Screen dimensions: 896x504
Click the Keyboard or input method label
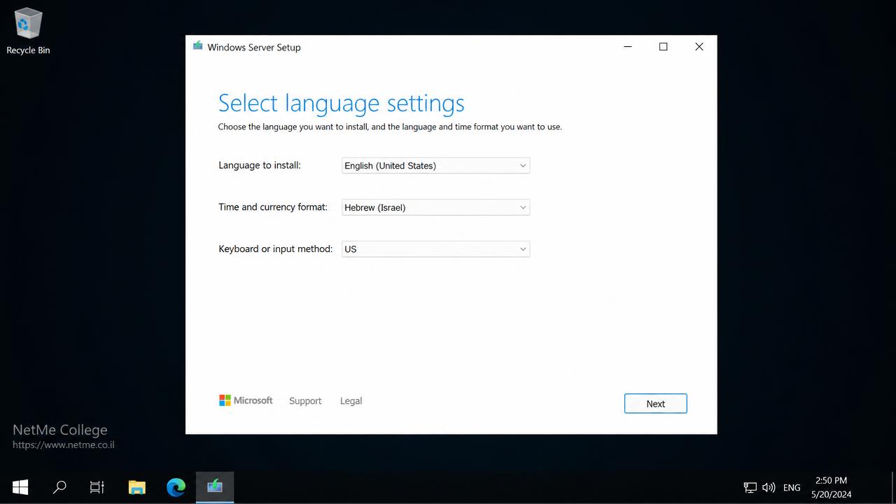tap(276, 249)
